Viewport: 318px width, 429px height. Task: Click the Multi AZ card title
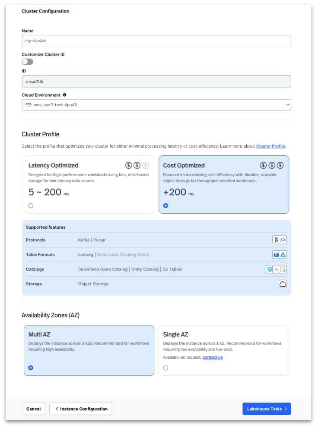click(x=39, y=334)
